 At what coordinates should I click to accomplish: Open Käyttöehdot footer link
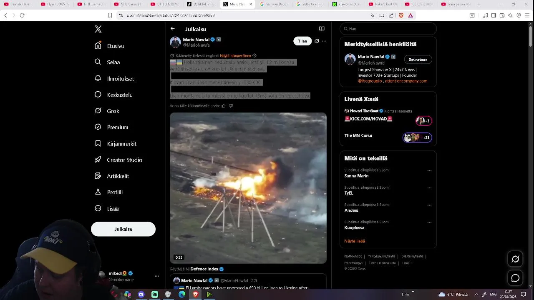(353, 256)
